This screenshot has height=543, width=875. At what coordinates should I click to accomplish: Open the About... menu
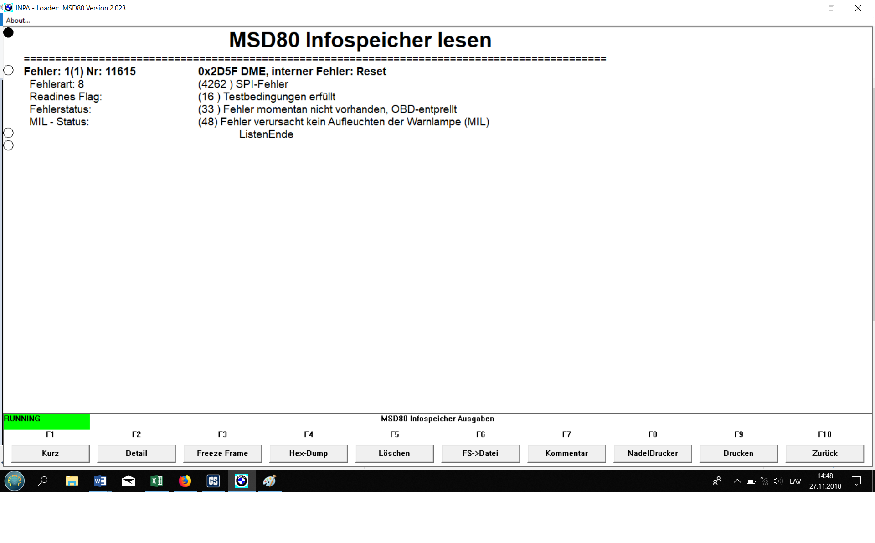pos(18,21)
